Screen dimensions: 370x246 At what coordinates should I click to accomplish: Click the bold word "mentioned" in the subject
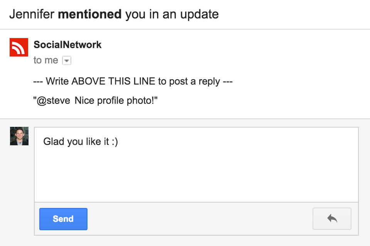pos(89,15)
